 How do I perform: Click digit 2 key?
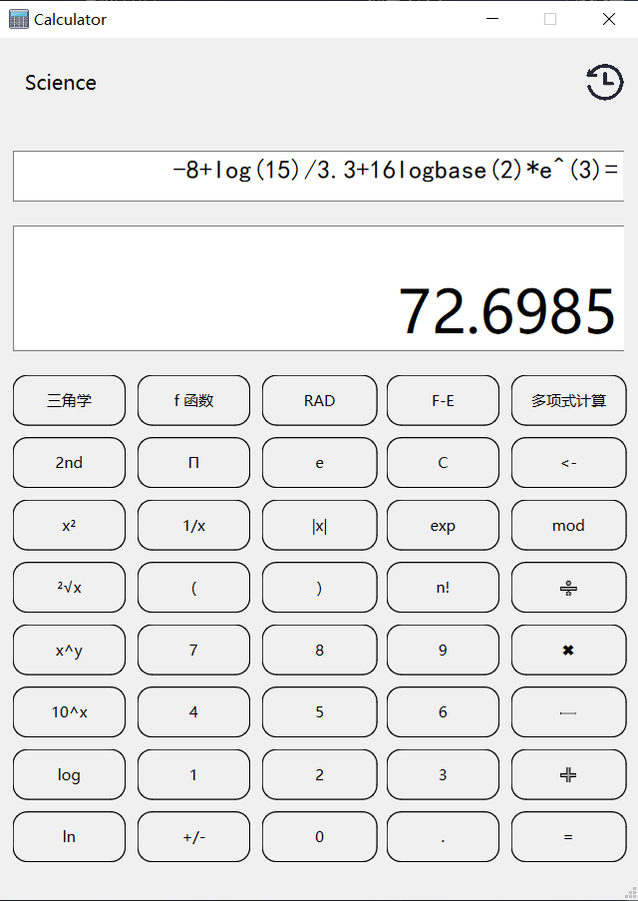(319, 774)
